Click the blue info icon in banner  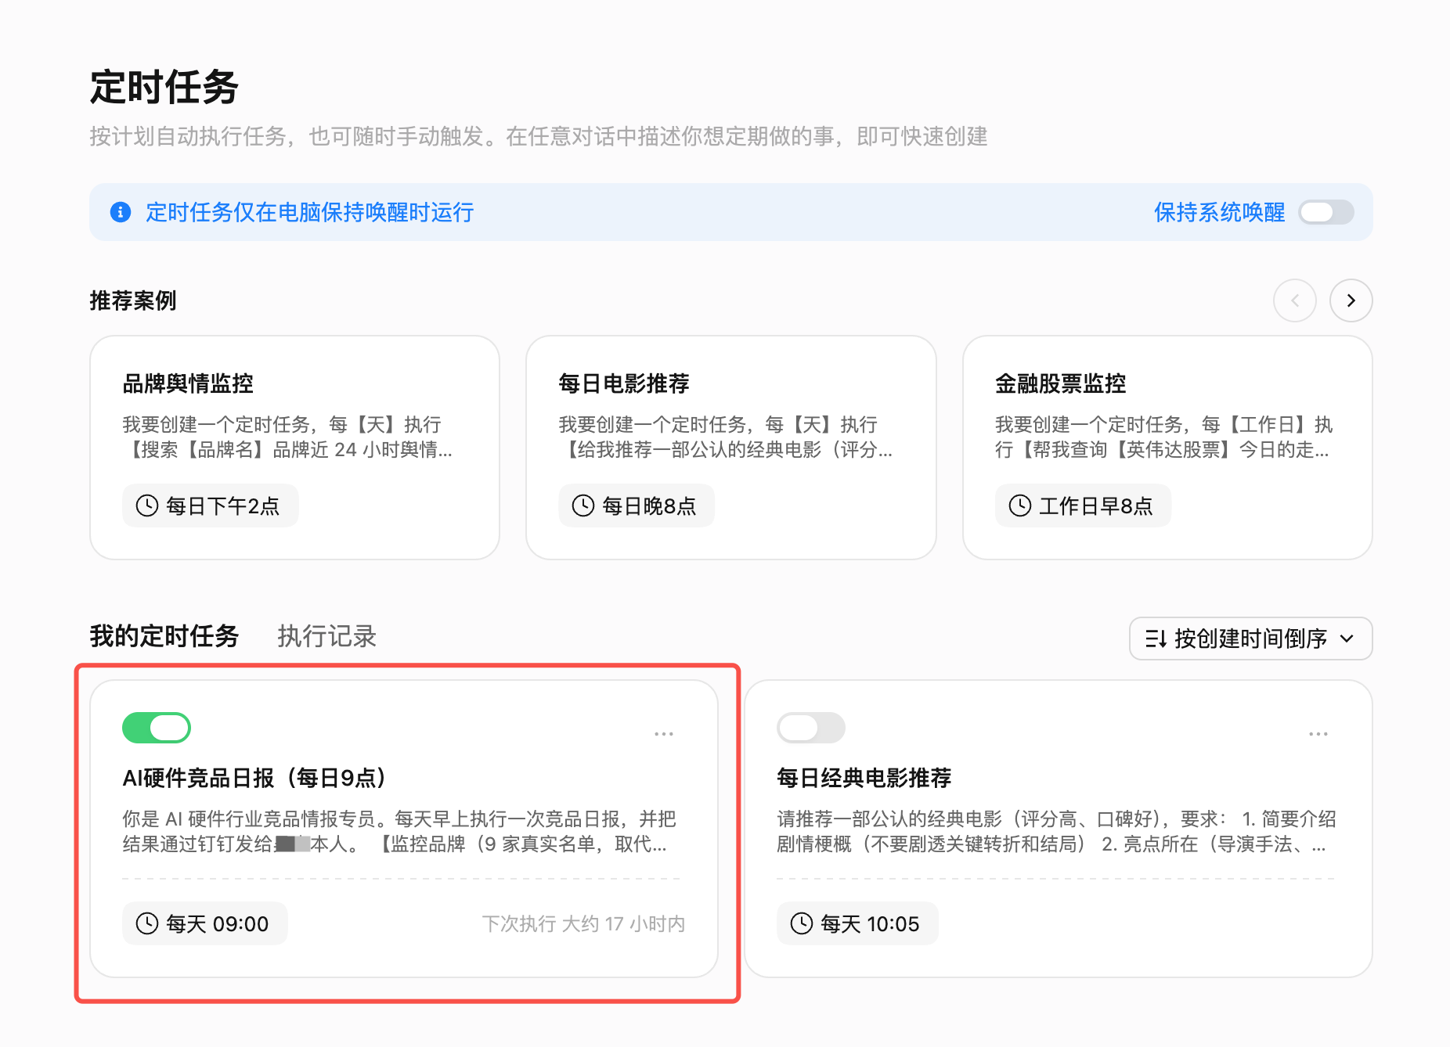(121, 212)
